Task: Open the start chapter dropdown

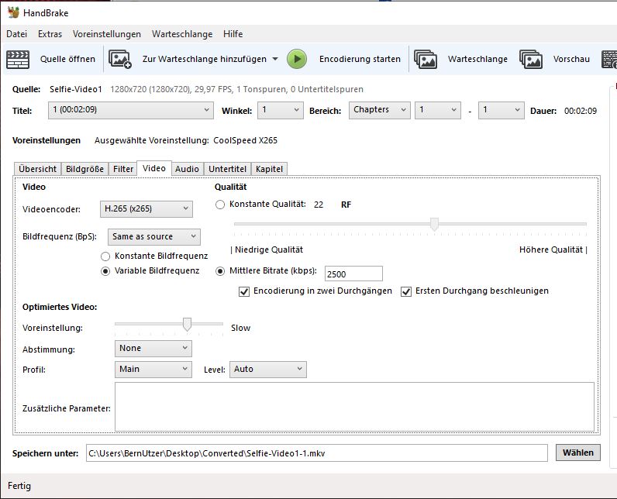Action: [438, 110]
